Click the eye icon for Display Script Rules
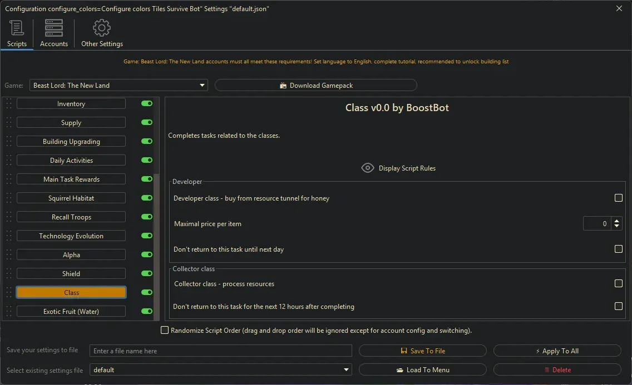 (367, 168)
